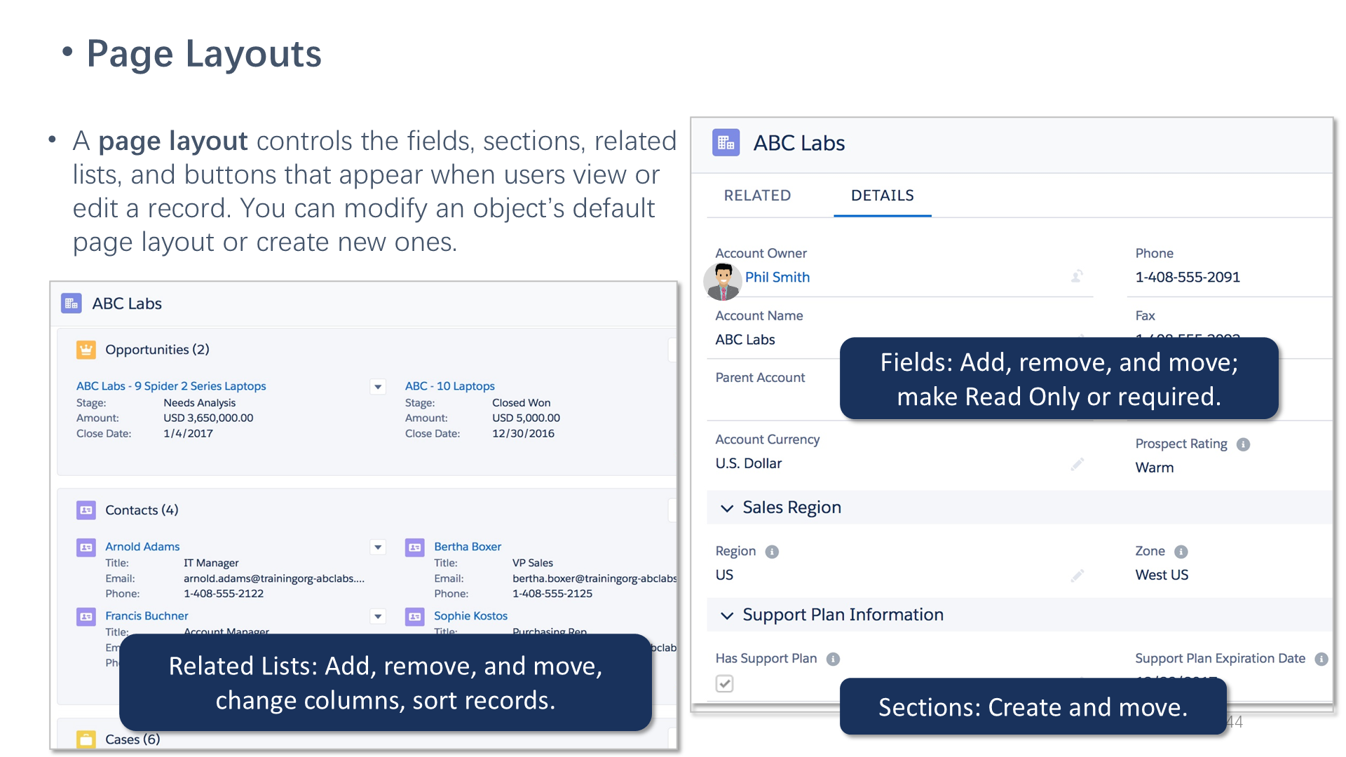Image resolution: width=1346 pixels, height=757 pixels.
Task: Switch to the DETAILS tab
Action: (882, 196)
